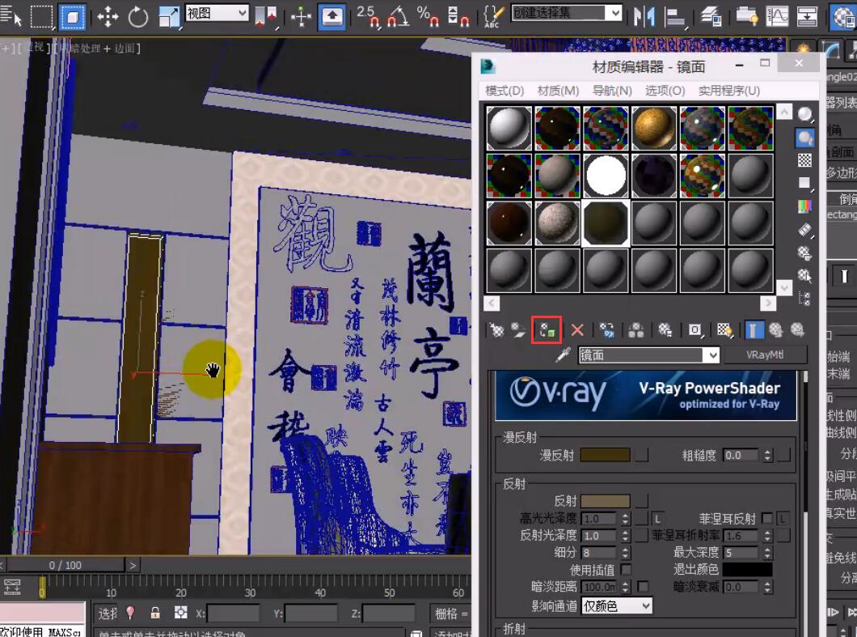Click the Mirror tool in main toolbar
Viewport: 857px width, 637px height.
[644, 16]
